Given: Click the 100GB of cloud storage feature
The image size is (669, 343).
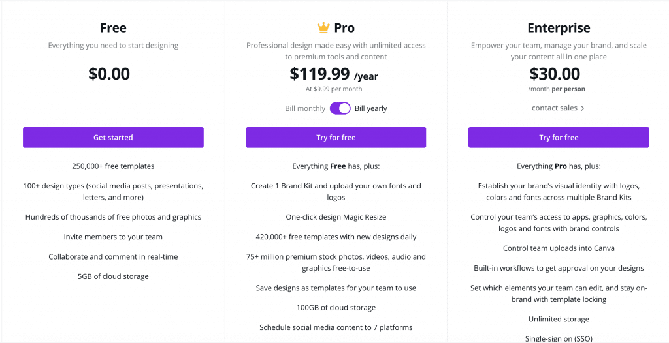Looking at the screenshot, I should tap(336, 308).
